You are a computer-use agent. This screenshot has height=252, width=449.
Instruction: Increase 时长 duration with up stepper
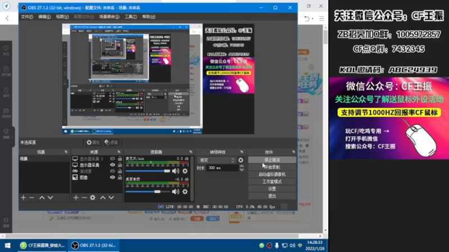[x=242, y=166]
